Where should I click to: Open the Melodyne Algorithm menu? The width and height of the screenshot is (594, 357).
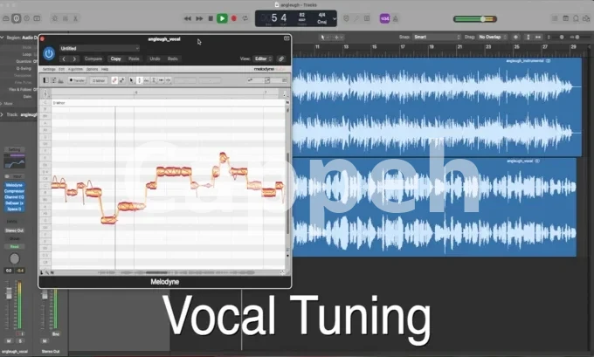pos(76,68)
